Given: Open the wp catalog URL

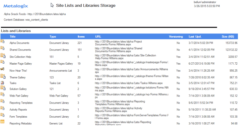Looking at the screenshot, I should point(132,96).
